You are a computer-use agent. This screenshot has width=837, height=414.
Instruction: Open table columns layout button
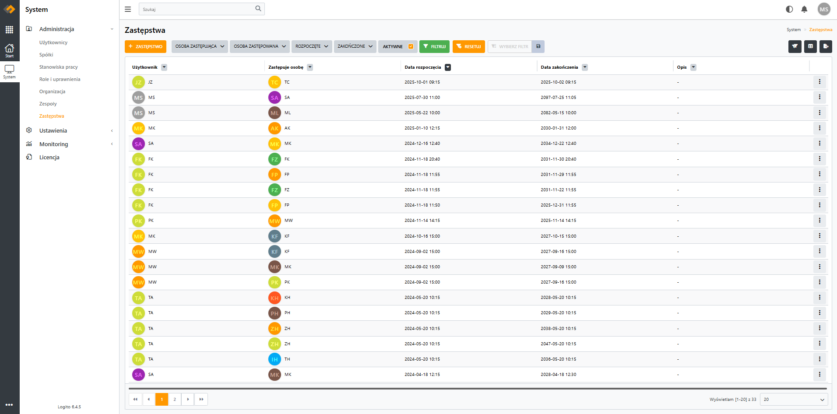click(x=810, y=46)
